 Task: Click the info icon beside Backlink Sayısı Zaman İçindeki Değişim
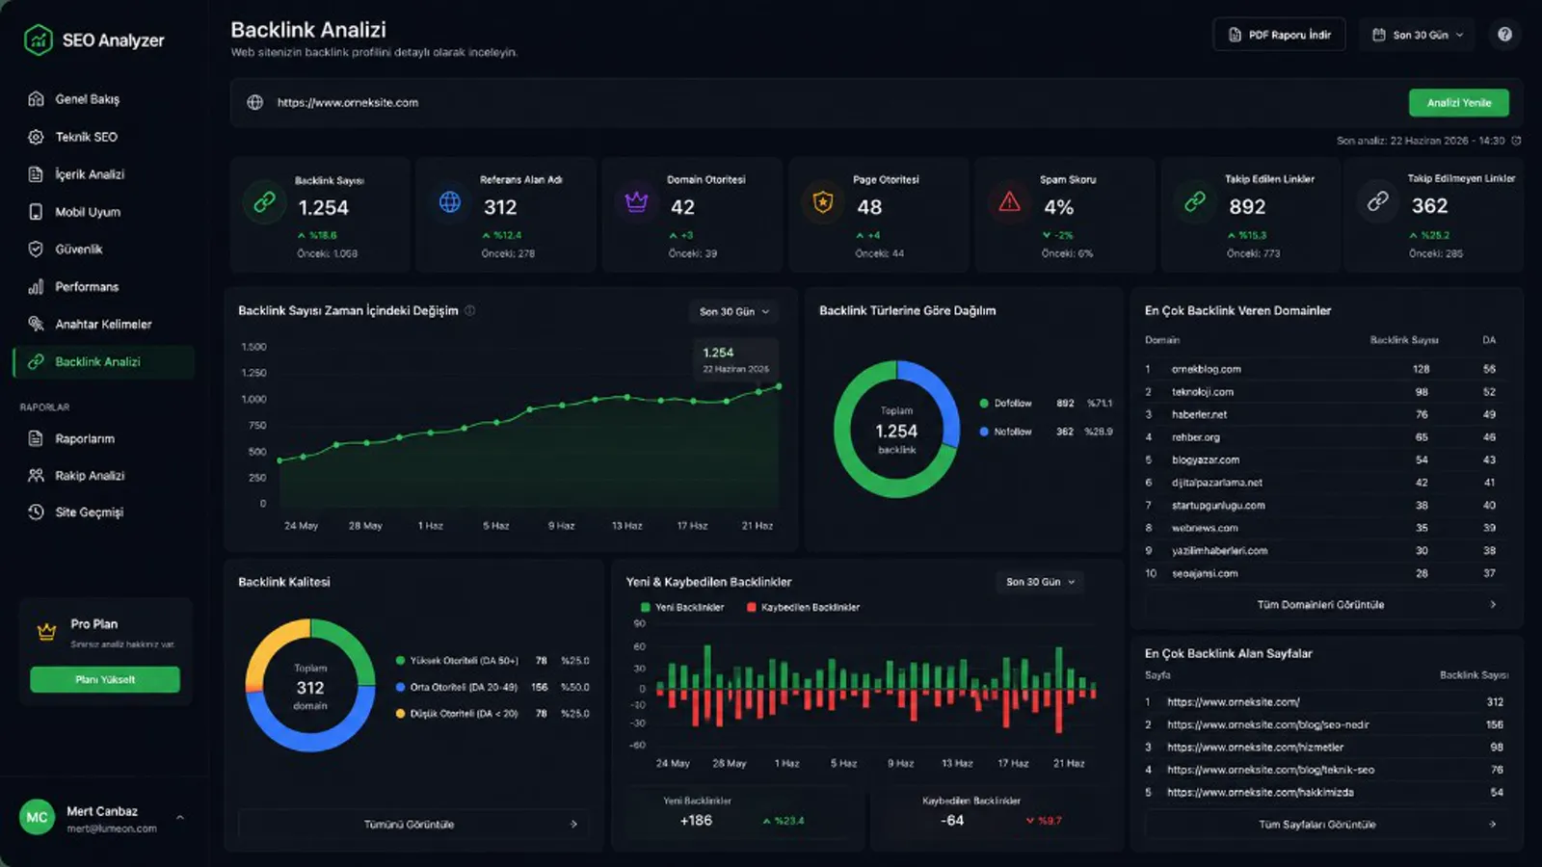[x=470, y=310]
